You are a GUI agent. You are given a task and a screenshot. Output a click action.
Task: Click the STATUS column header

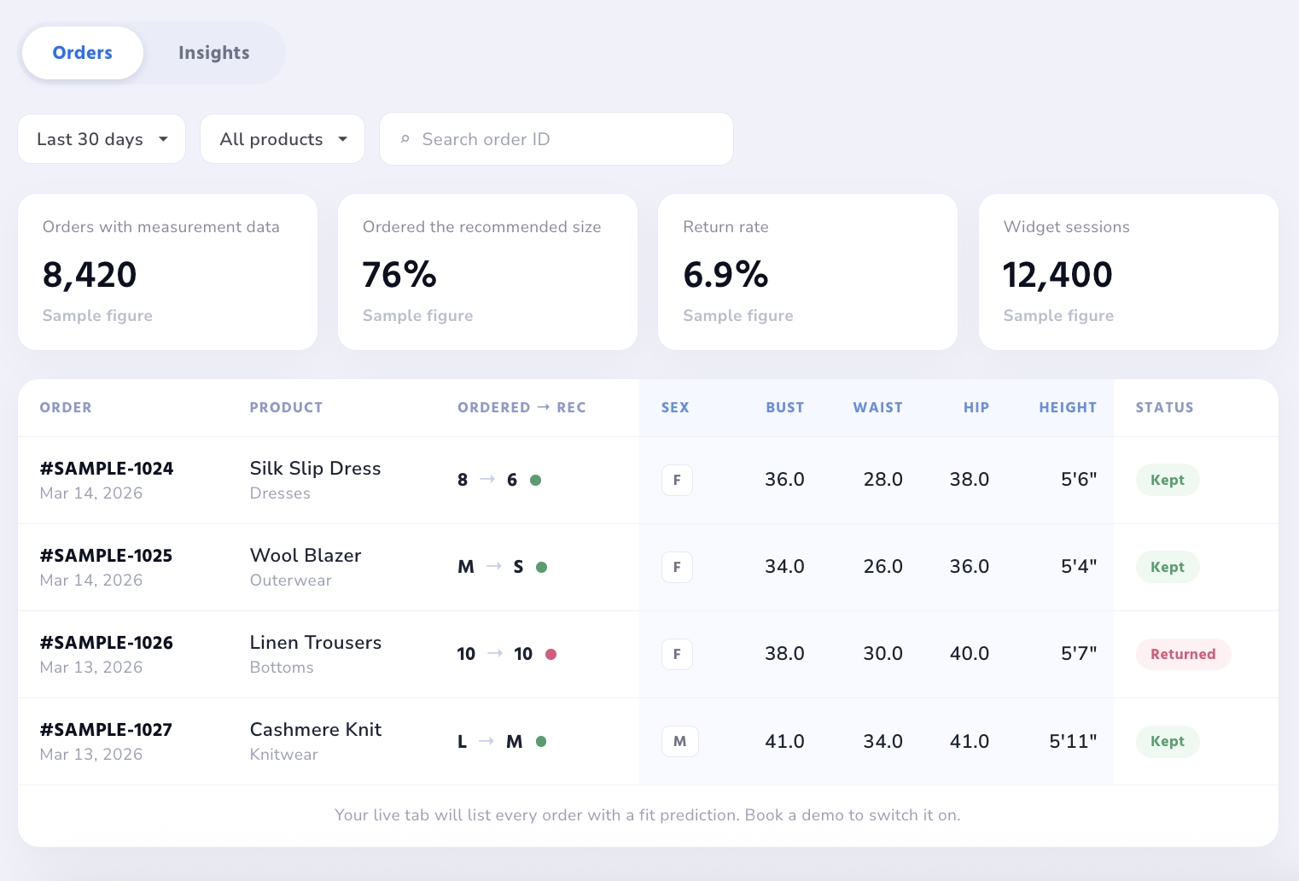[1164, 408]
